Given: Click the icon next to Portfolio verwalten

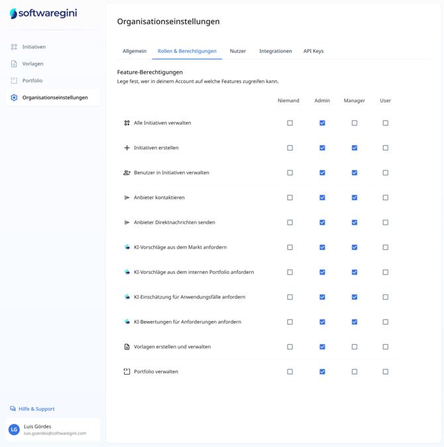Looking at the screenshot, I should (127, 372).
